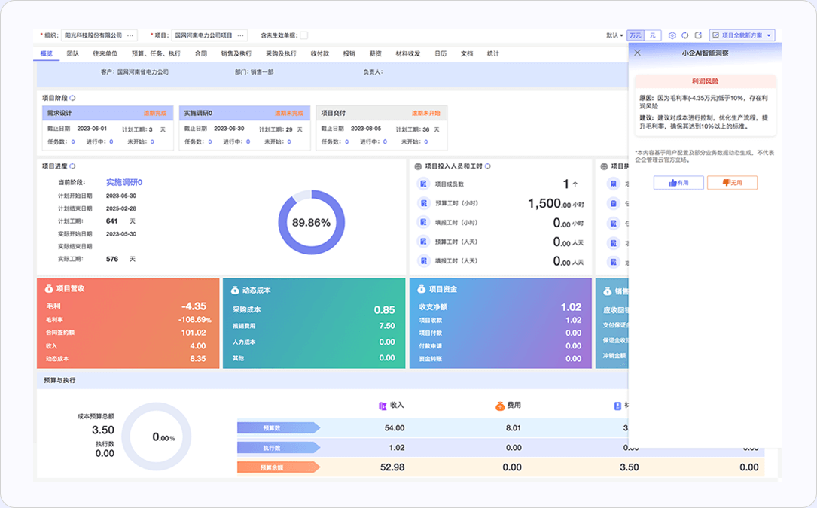
Task: Switch to the 采购及执行 tab
Action: pos(281,54)
